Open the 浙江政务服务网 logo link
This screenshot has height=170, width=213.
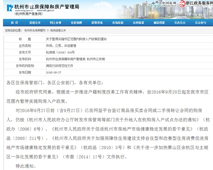pos(196,4)
